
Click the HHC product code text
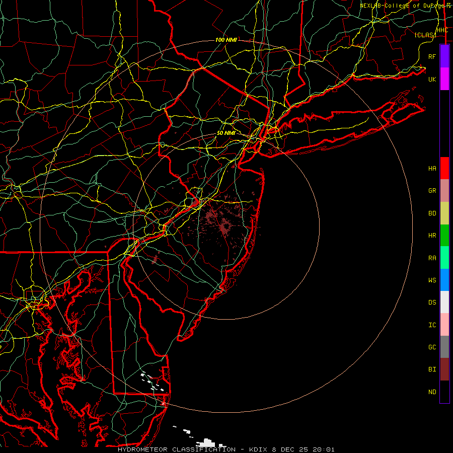click(442, 30)
